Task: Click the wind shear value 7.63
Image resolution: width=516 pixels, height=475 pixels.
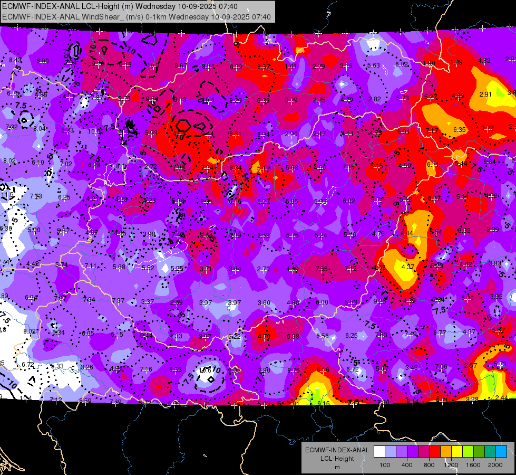Action: point(381,335)
